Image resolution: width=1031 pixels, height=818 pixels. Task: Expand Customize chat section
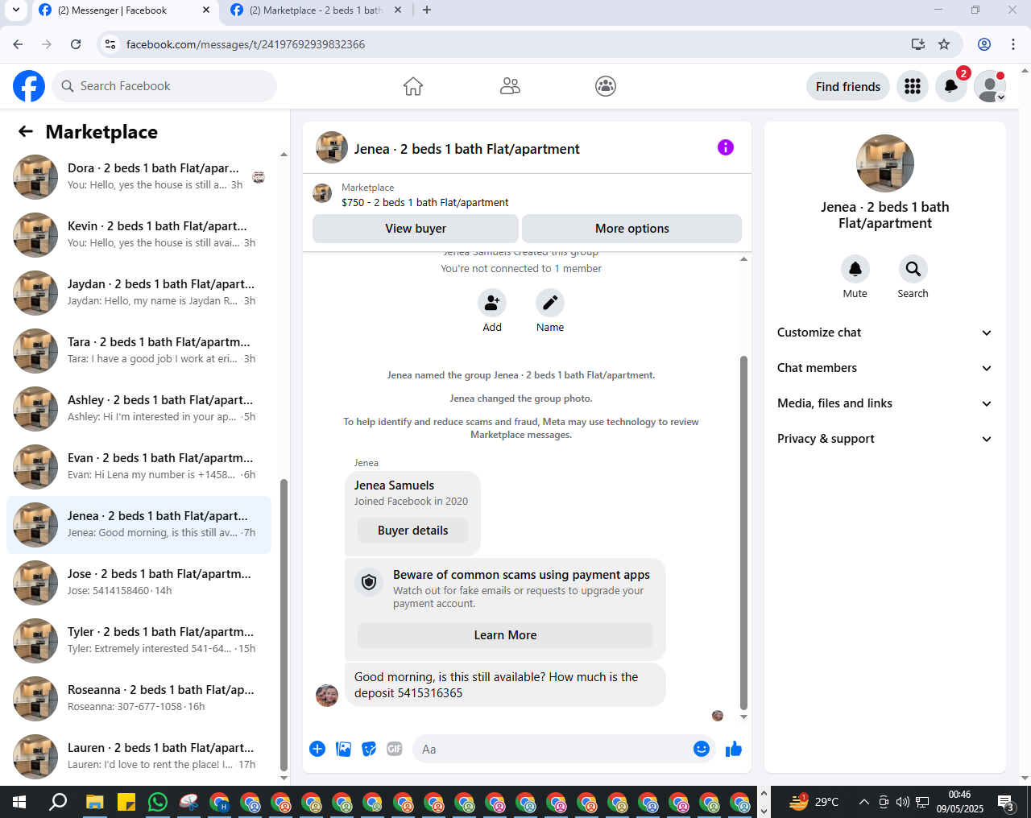pos(885,333)
